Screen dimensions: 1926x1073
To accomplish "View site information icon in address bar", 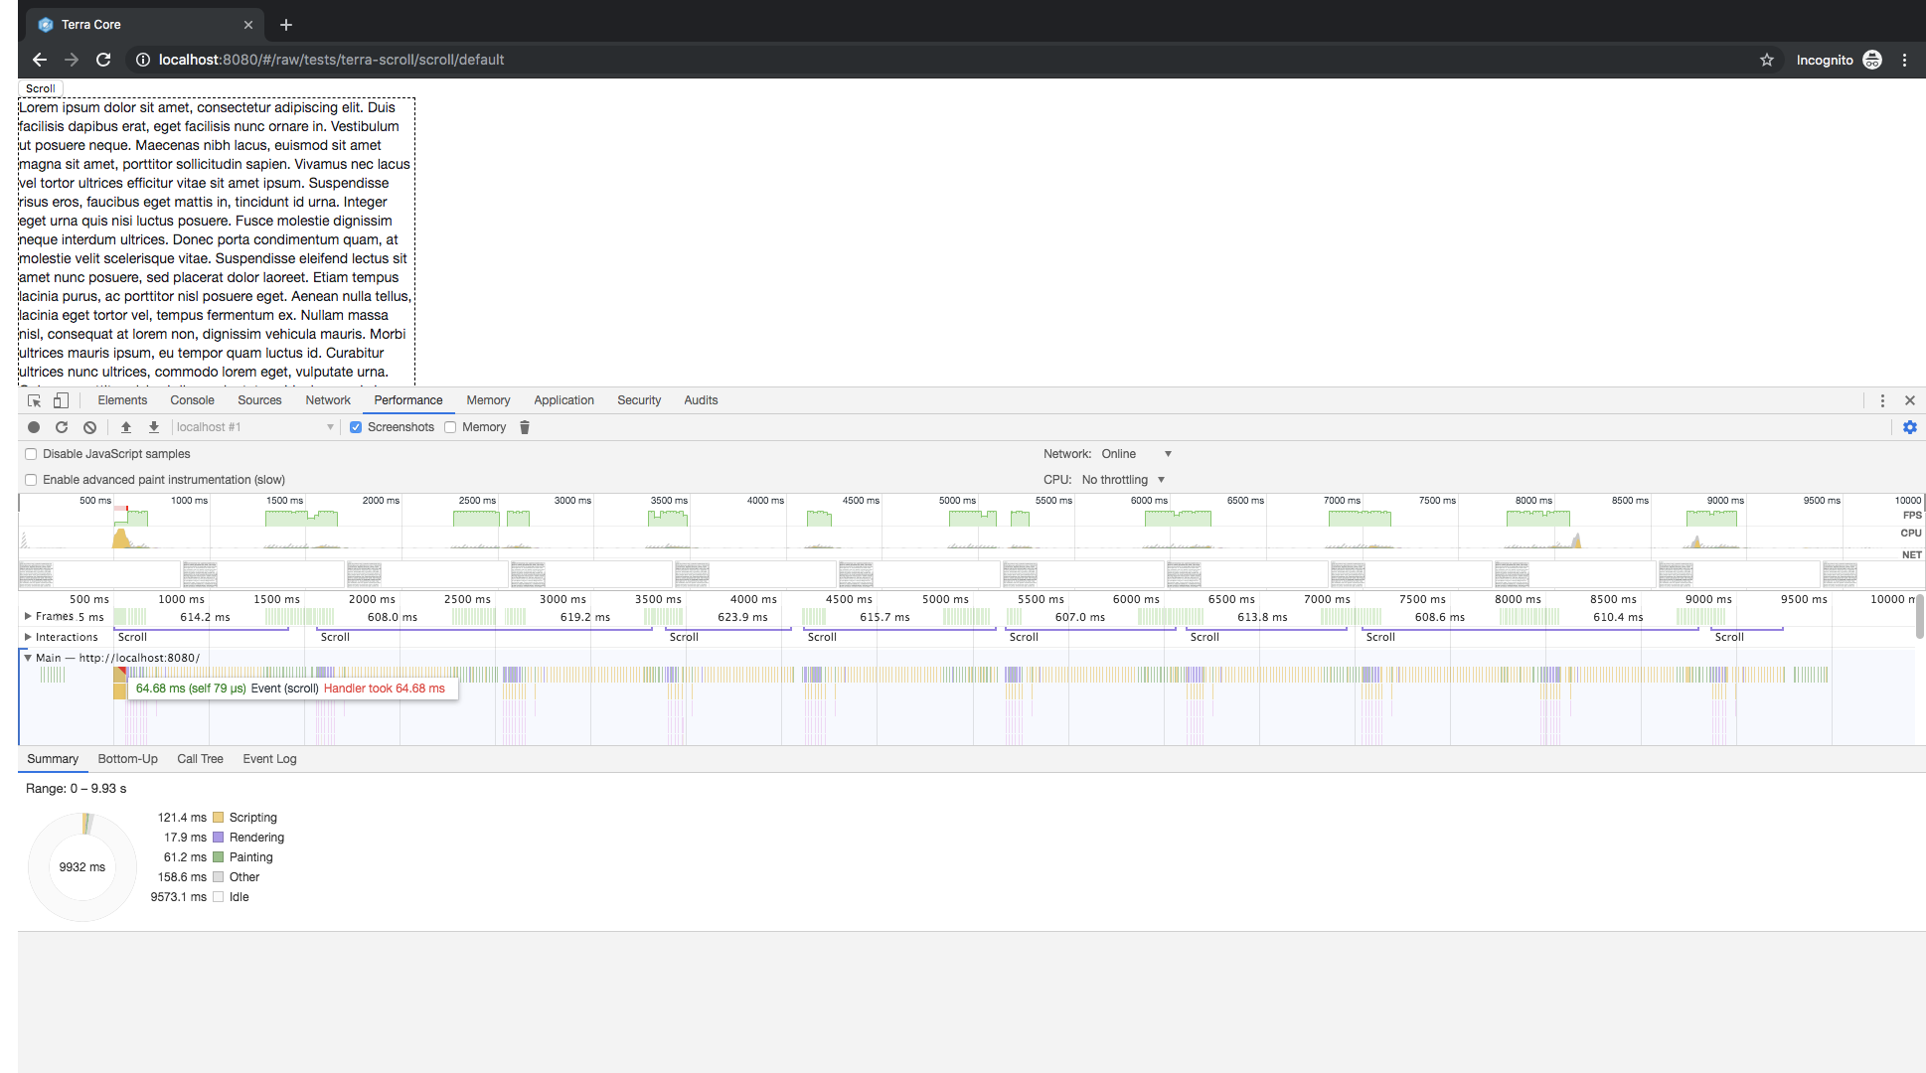I will pyautogui.click(x=143, y=60).
